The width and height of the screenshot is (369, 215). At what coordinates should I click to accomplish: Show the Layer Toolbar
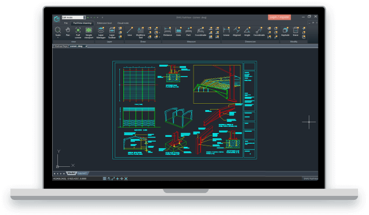click(112, 32)
